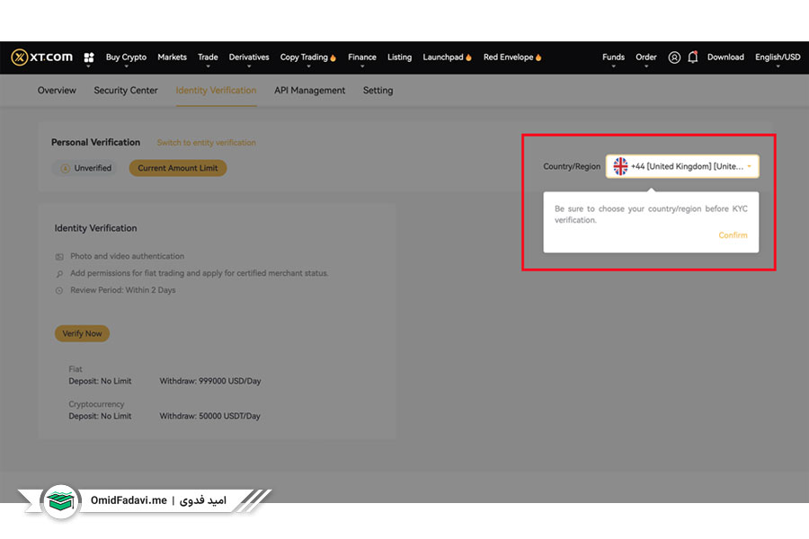Open the Listing page
This screenshot has height=539, width=809.
399,57
